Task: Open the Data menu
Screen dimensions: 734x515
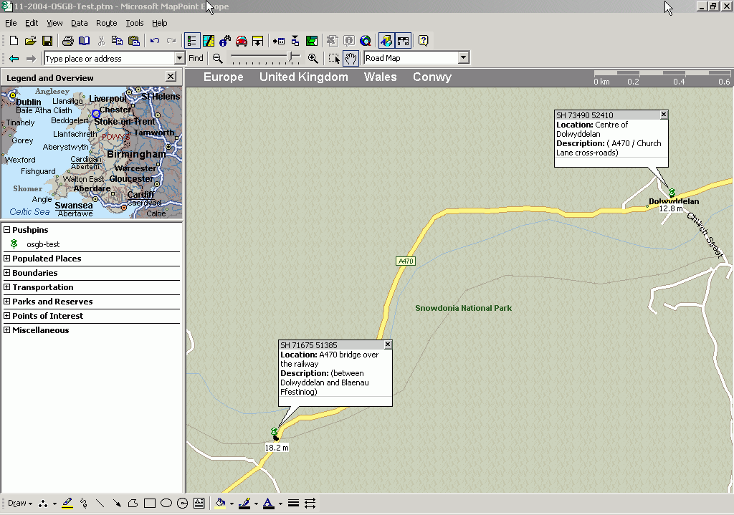Action: 79,23
